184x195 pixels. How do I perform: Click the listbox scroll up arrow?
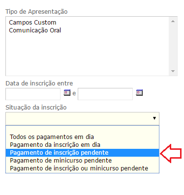click(x=173, y=21)
